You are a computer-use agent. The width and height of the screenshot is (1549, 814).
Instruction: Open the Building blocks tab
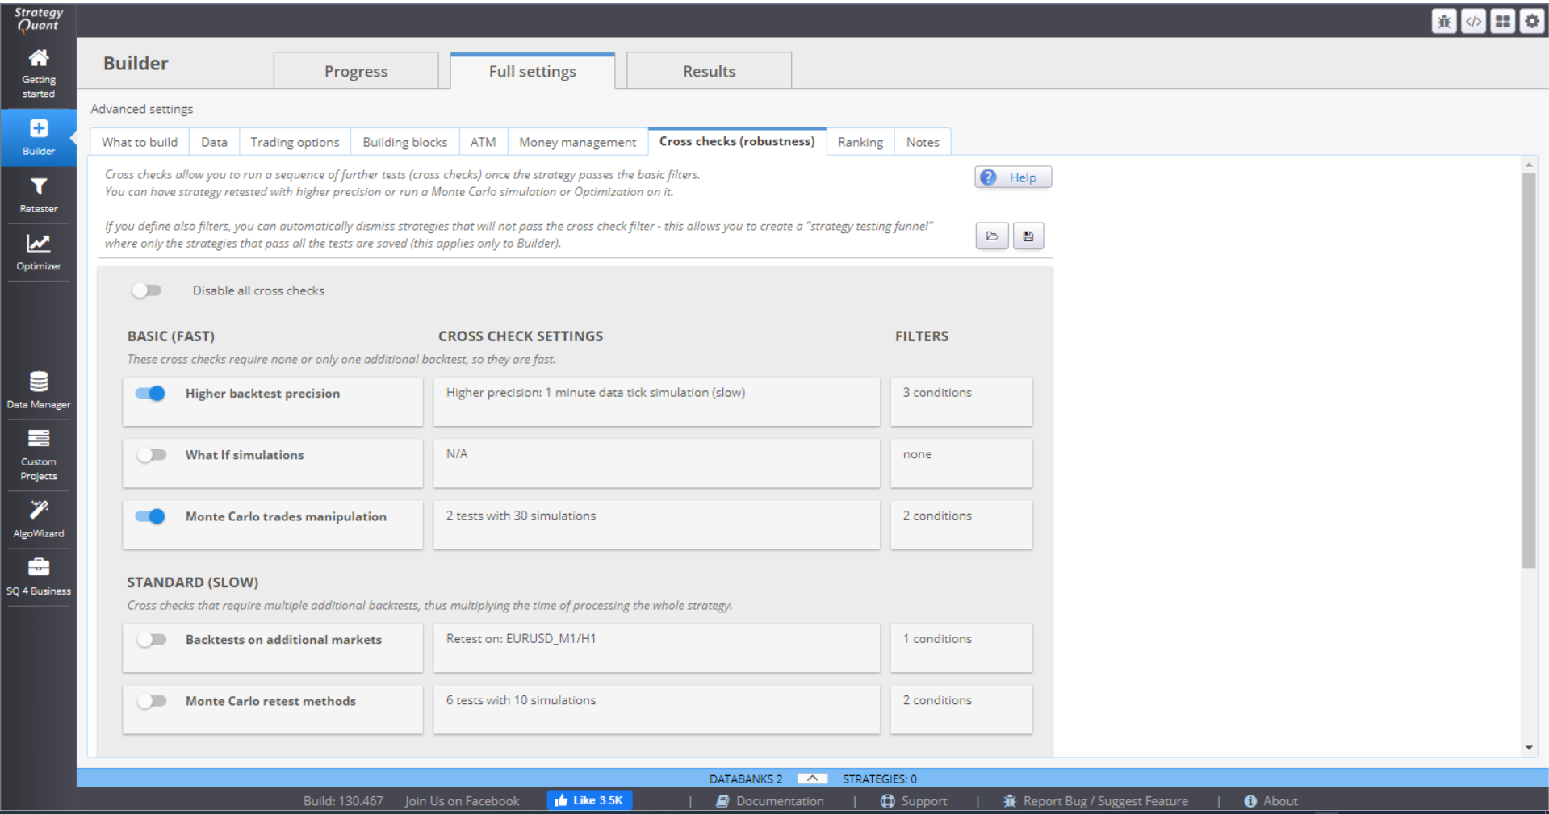pyautogui.click(x=404, y=142)
